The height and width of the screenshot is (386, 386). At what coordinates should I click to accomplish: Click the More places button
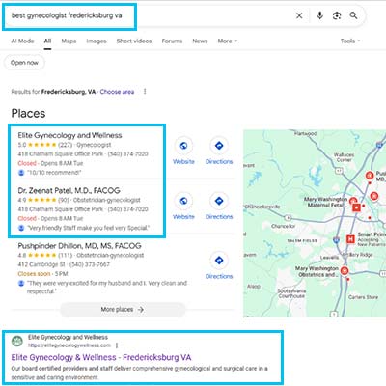(123, 309)
